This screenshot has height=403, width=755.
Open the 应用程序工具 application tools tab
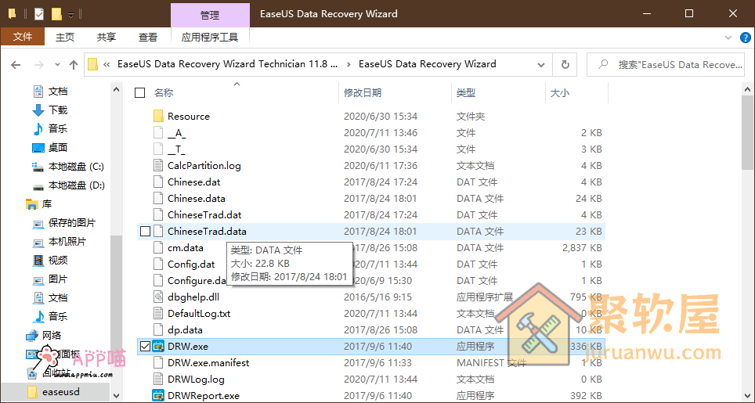210,37
